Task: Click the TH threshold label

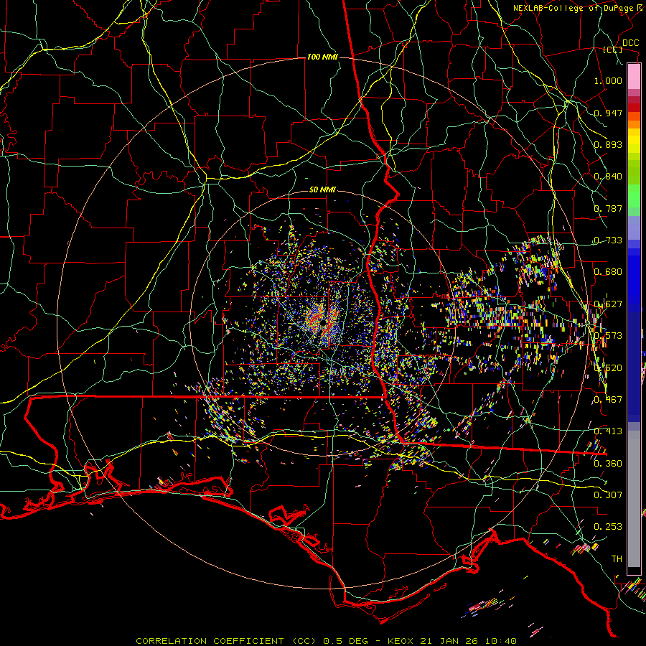Action: tap(617, 559)
